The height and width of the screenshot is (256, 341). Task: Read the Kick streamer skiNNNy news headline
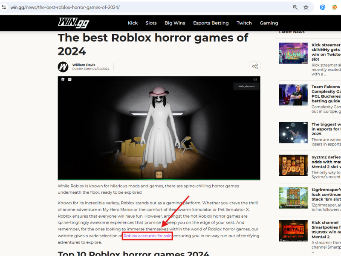click(326, 52)
